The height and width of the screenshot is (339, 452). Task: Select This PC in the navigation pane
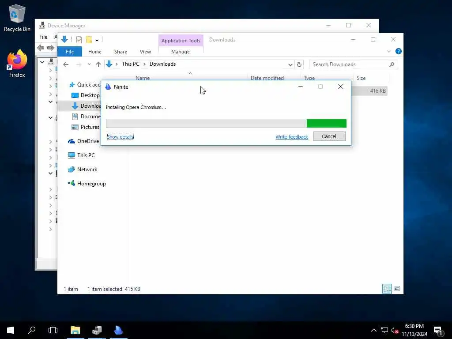(81, 155)
